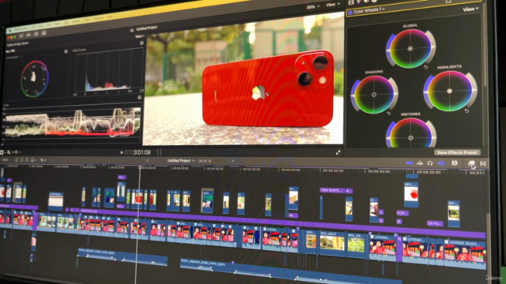
Task: Reset the Shadows color wheel
Action: [x=388, y=114]
